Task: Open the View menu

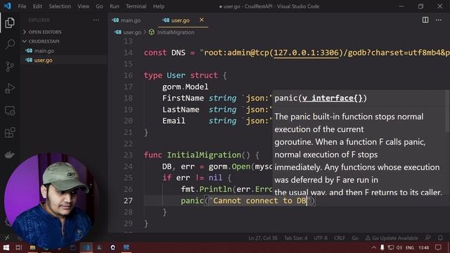Action: tap(83, 6)
